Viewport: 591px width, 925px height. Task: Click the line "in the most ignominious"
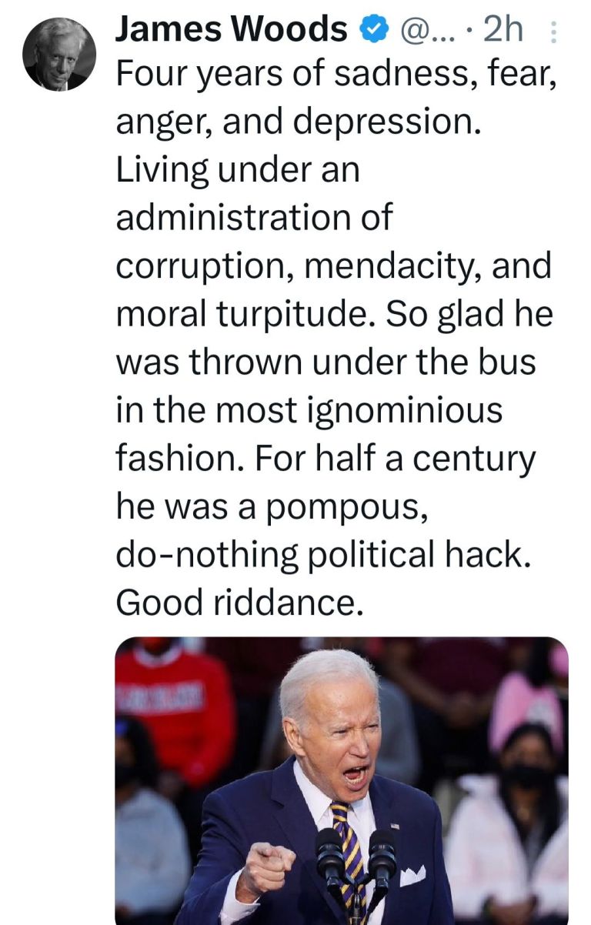[x=309, y=411]
